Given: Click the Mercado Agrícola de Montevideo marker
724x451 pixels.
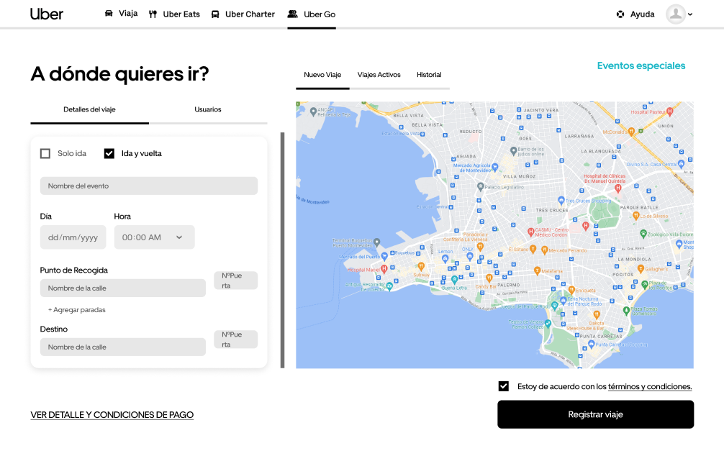Looking at the screenshot, I should pos(495,167).
